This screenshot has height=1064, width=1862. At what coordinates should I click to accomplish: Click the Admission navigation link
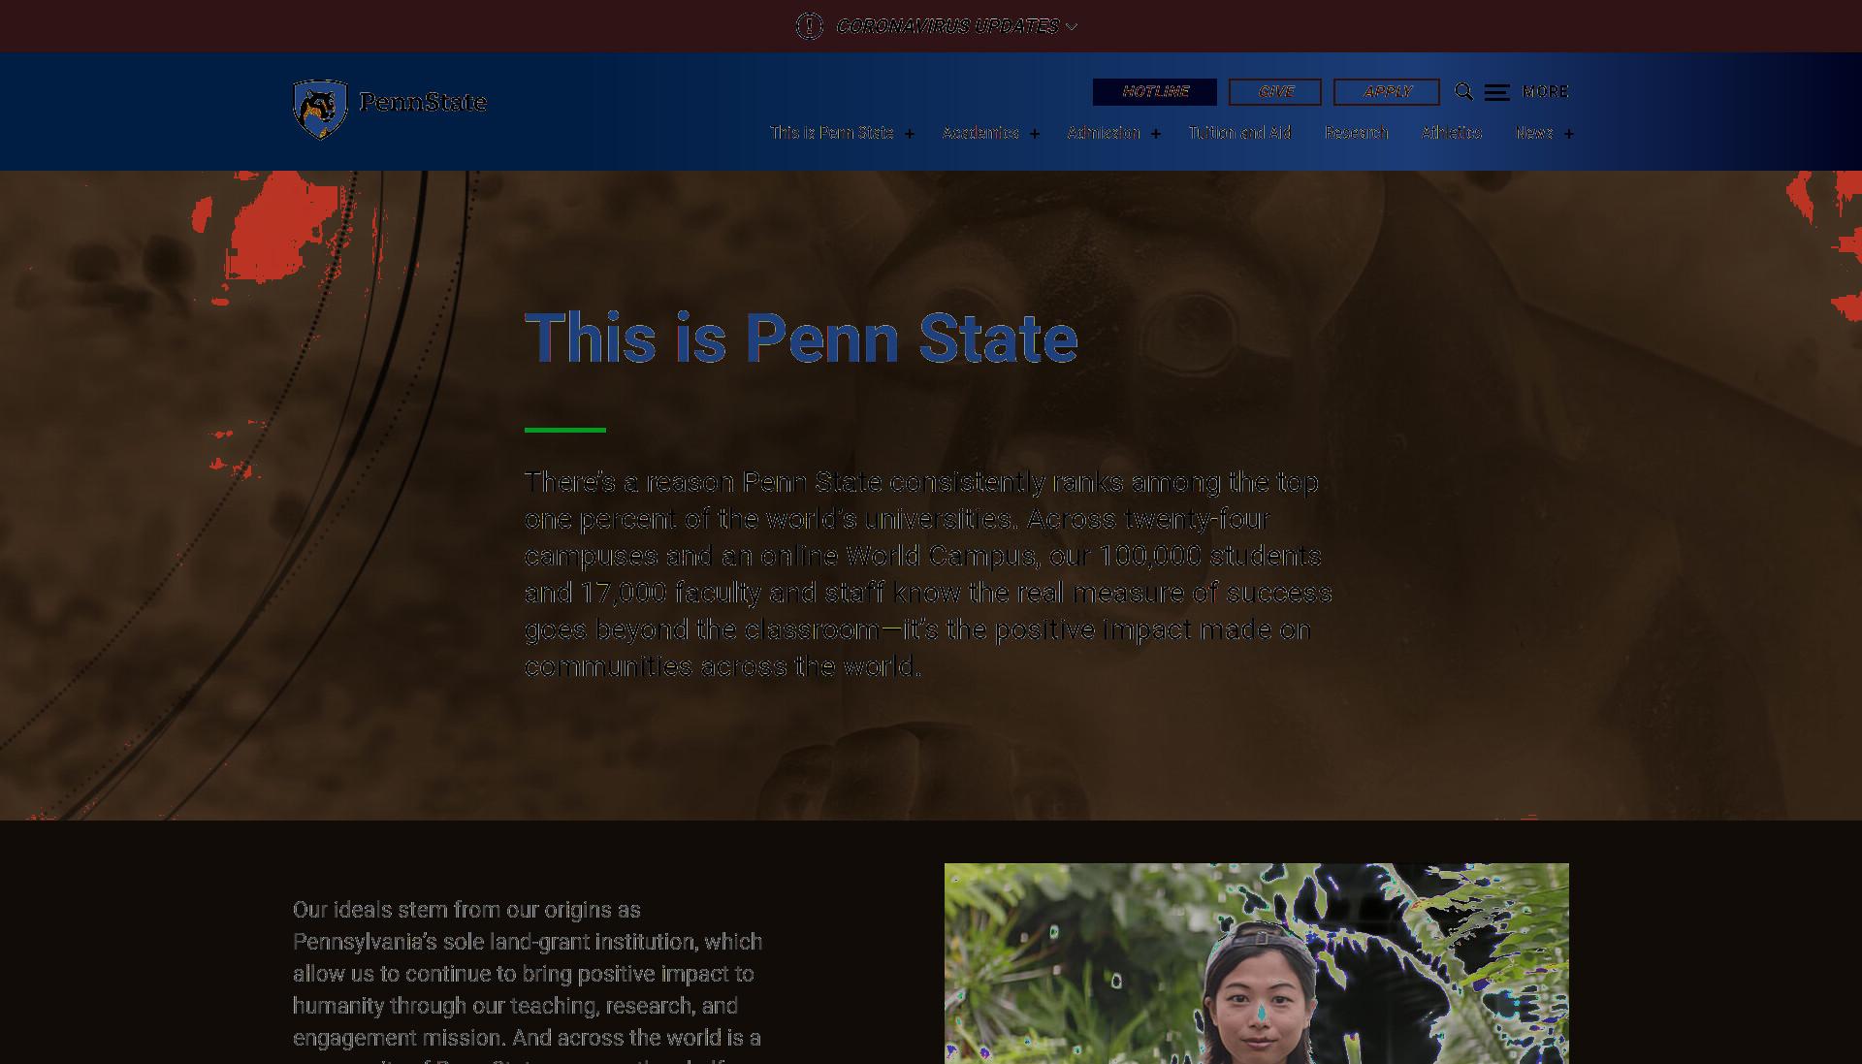pos(1104,133)
